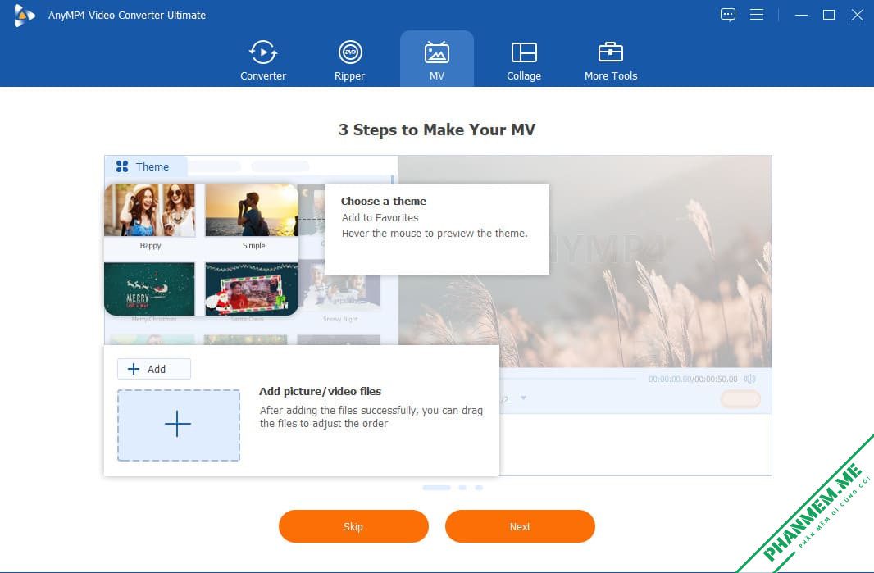Click the Add picture/video files heading
This screenshot has width=874, height=573.
pos(320,391)
